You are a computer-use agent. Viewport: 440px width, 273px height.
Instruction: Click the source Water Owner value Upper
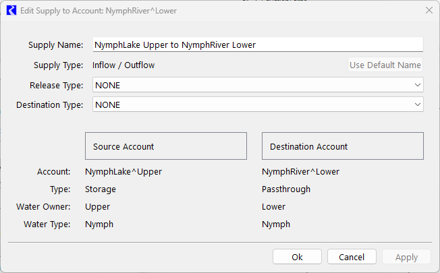click(97, 207)
